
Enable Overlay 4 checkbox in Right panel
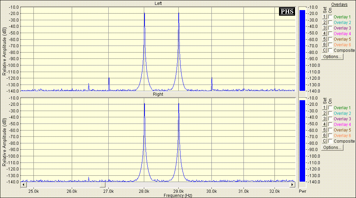tap(330, 124)
